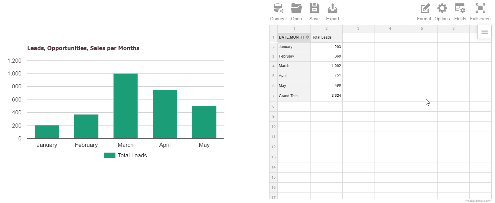The width and height of the screenshot is (495, 203).
Task: Select column header 3 in the grid
Action: [358, 29]
